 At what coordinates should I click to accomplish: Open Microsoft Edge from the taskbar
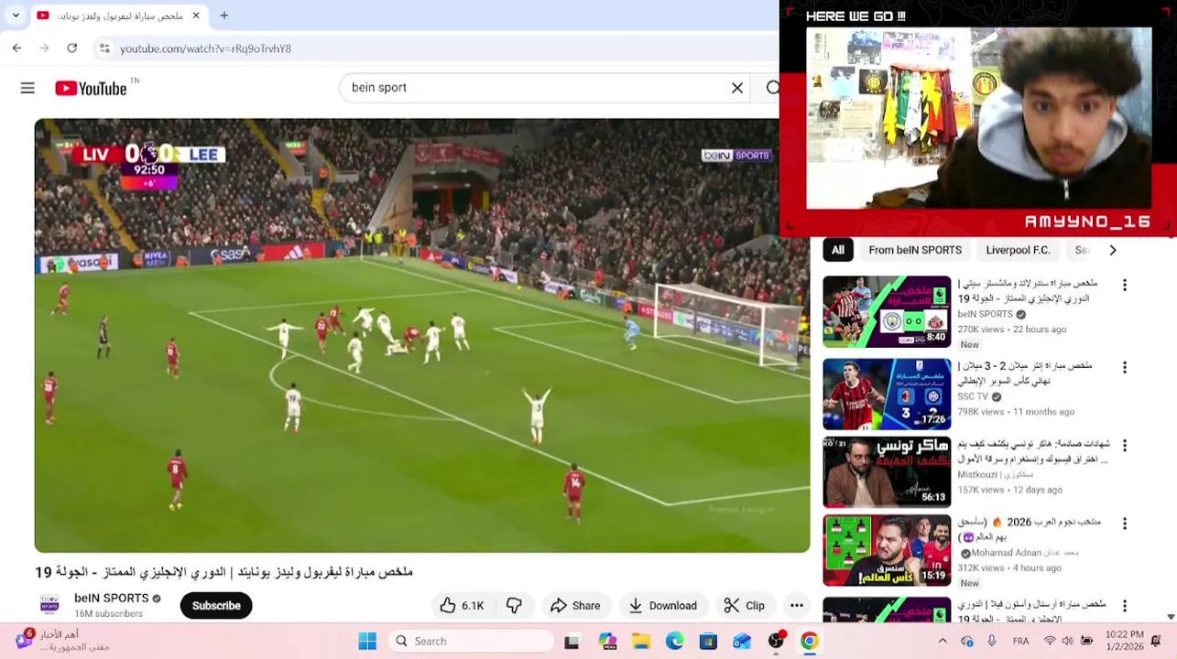click(674, 641)
